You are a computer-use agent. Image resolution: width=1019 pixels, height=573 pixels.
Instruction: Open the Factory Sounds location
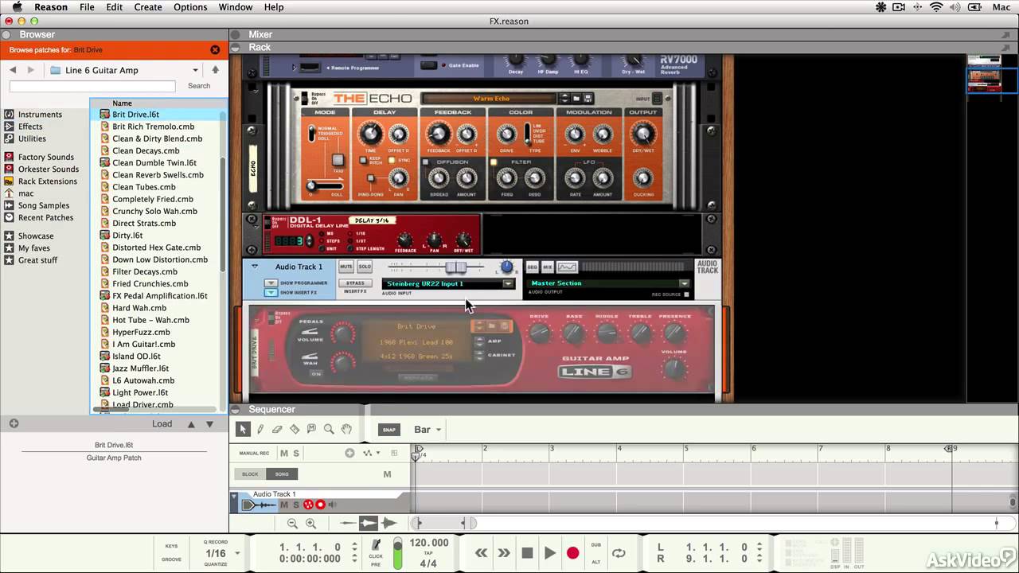click(x=46, y=157)
